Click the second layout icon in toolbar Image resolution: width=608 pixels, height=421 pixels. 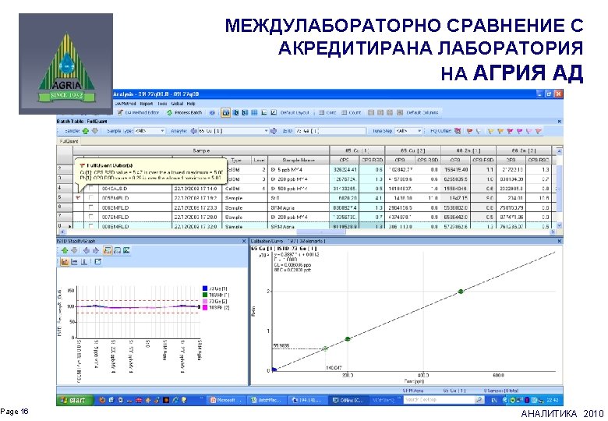click(235, 112)
